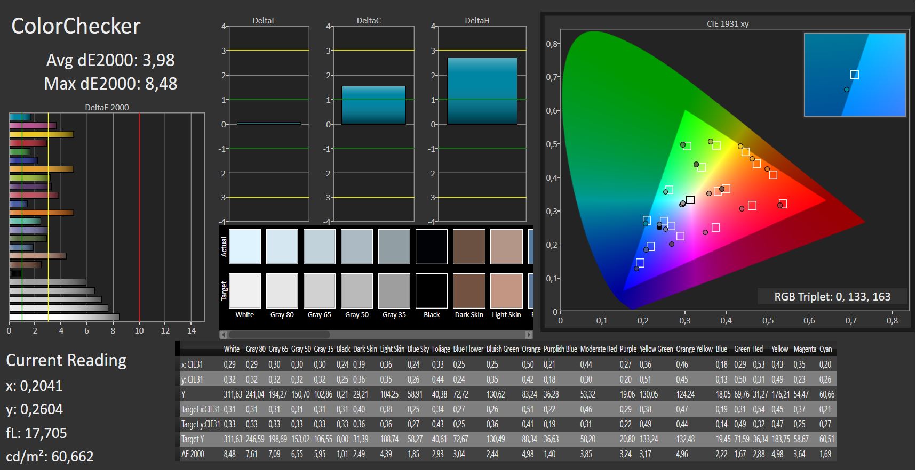Select the Gray 50 actual swatch
Viewport: 916px width, 470px height.
[357, 247]
